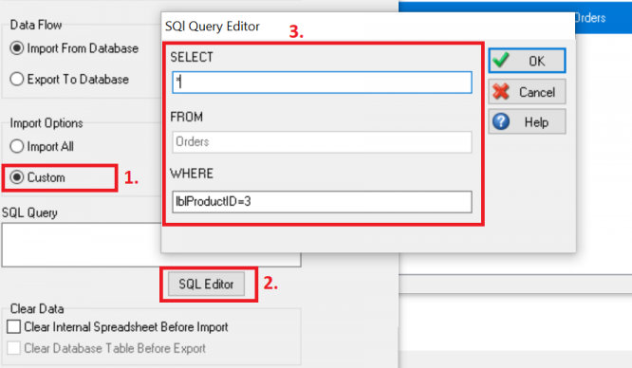Open the SQL Editor button
632x368 pixels.
[206, 285]
